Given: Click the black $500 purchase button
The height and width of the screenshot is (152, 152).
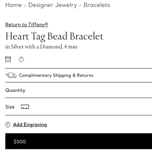Looking at the screenshot, I should 79,141.
